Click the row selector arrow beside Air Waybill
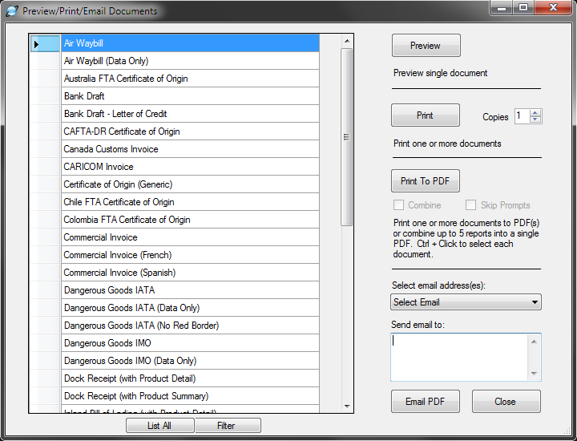The width and height of the screenshot is (577, 441). point(36,43)
